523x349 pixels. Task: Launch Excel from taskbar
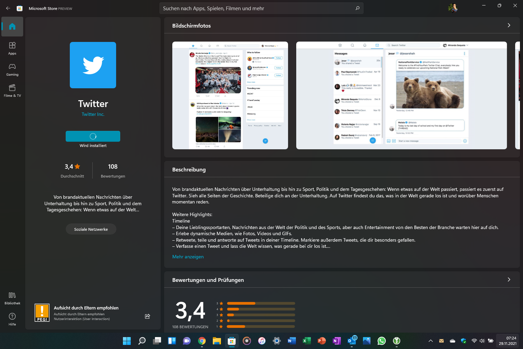(x=307, y=341)
